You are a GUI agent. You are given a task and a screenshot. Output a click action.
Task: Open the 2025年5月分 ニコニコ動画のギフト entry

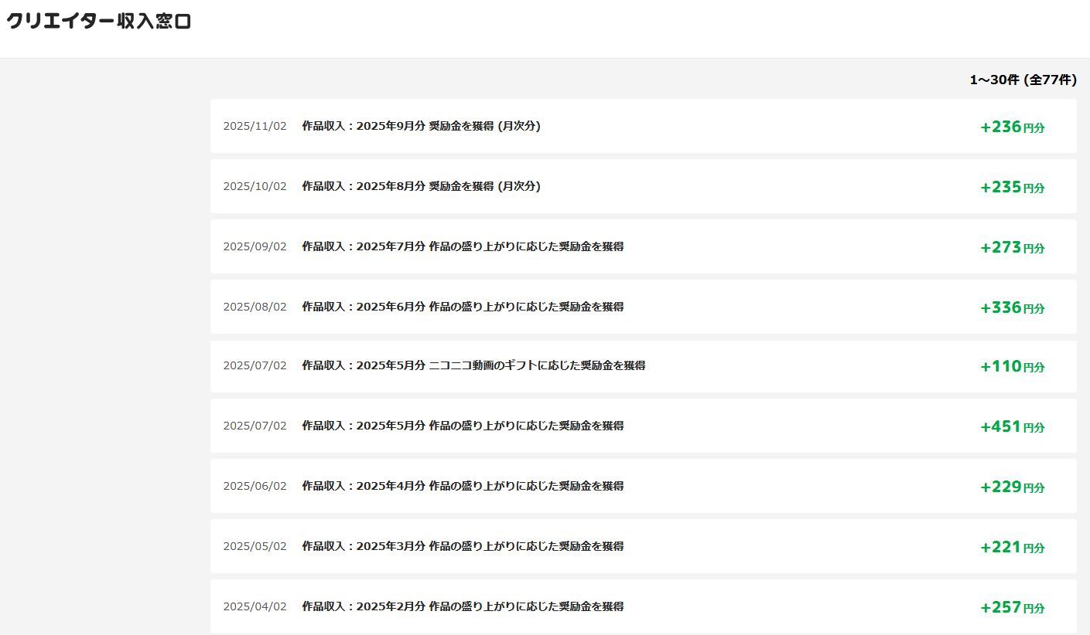(473, 365)
